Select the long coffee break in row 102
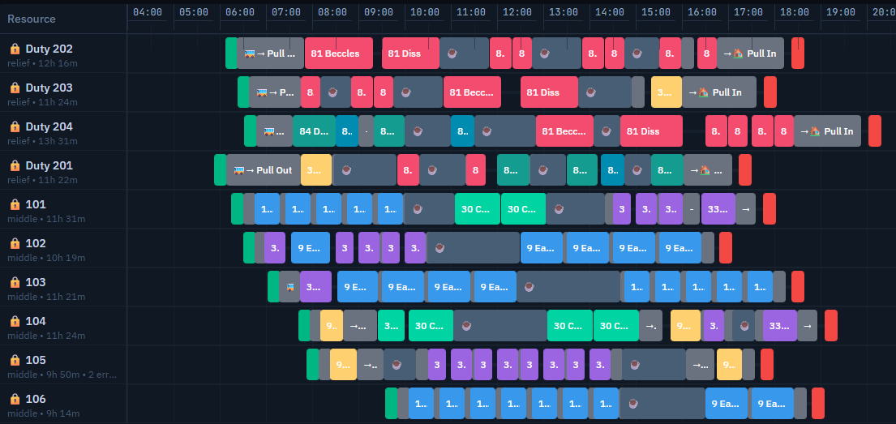 pos(473,248)
